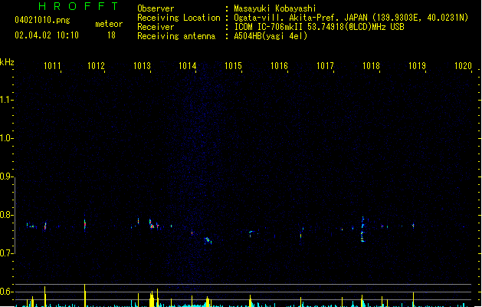Click time marker 1011
The height and width of the screenshot is (307, 482).
(x=52, y=66)
